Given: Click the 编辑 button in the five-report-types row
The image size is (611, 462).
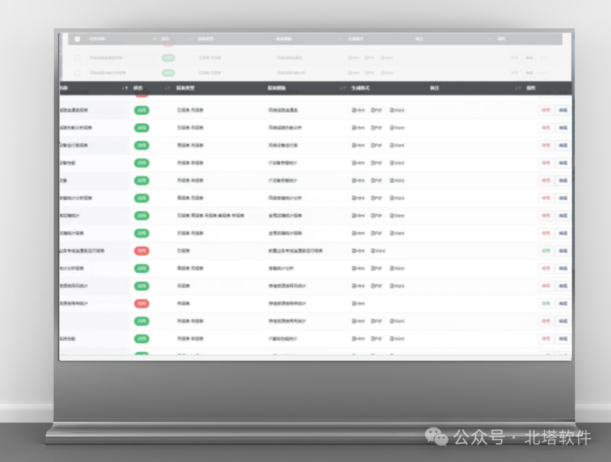Looking at the screenshot, I should coord(563,216).
